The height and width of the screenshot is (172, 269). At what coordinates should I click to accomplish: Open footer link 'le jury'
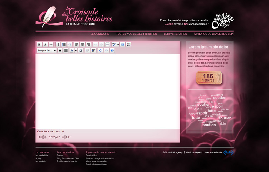[38, 158]
